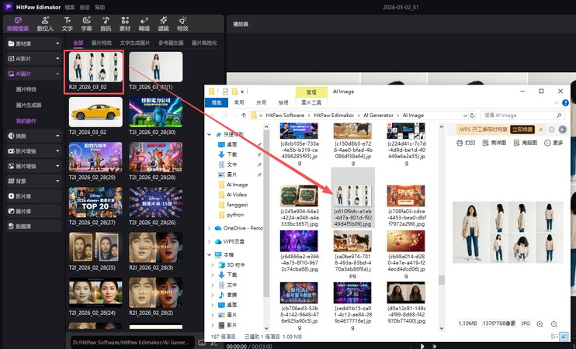
Task: Zoom in on the preview image
Action: pos(540,324)
